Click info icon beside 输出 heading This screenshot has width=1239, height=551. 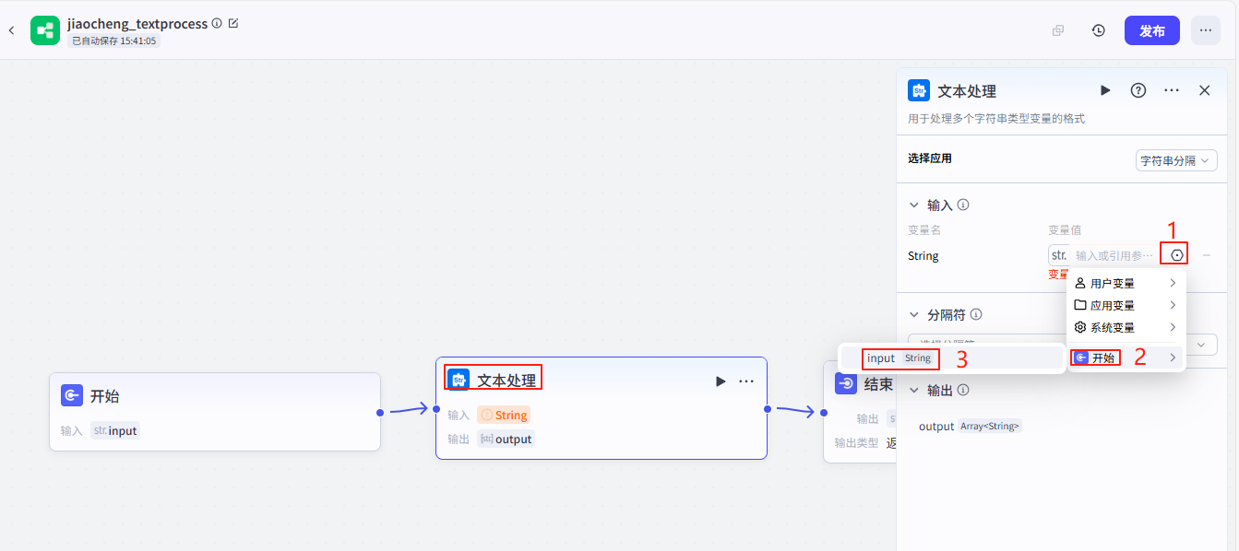pyautogui.click(x=963, y=390)
